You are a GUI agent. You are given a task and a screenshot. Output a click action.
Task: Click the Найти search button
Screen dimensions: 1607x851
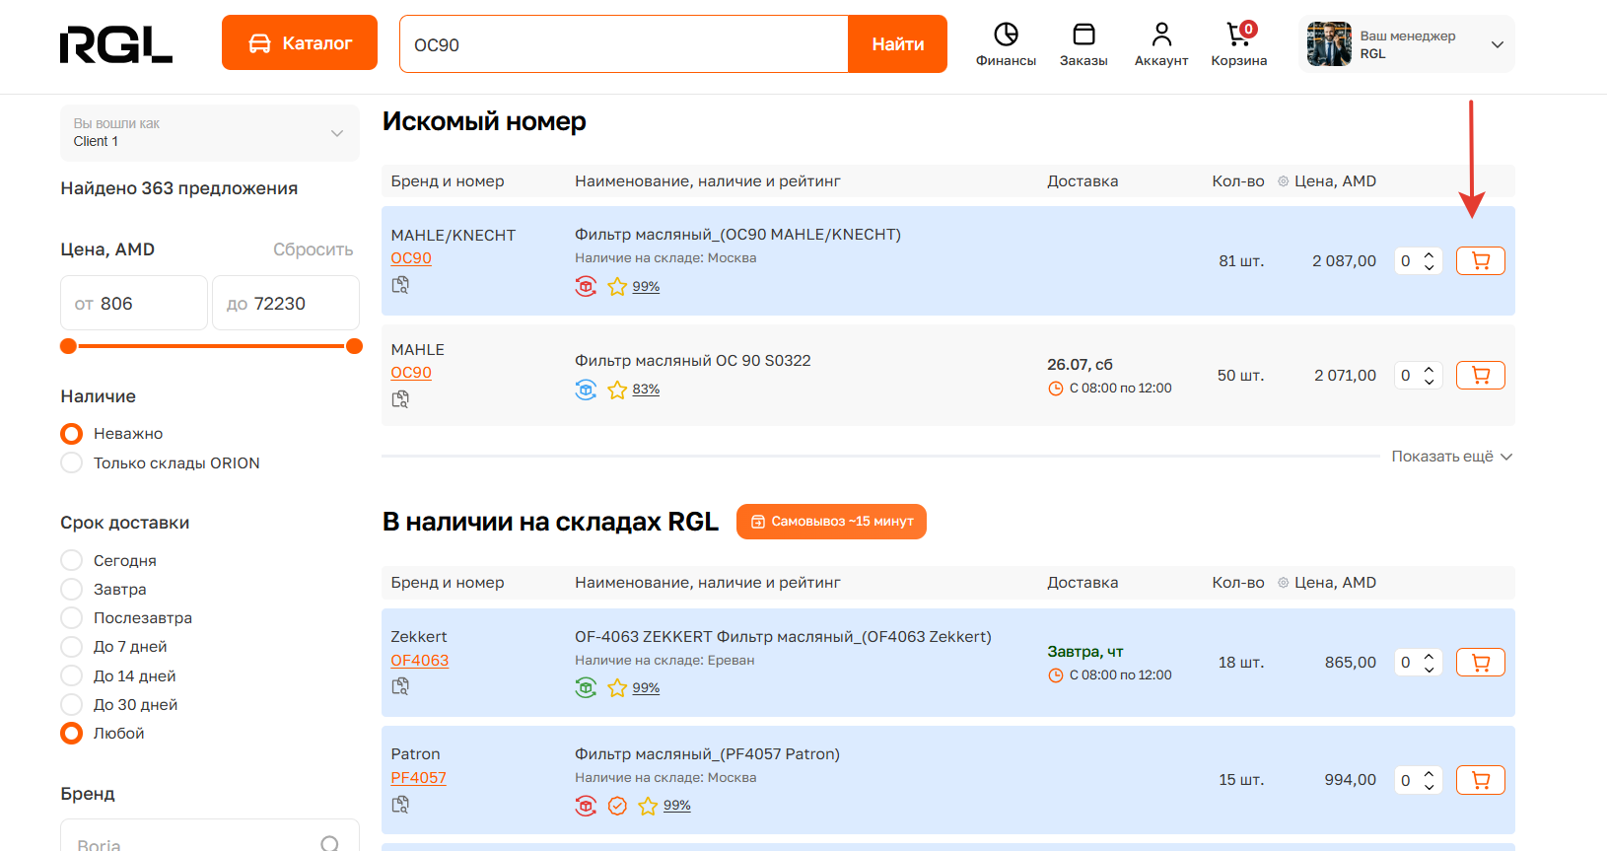[x=897, y=43]
